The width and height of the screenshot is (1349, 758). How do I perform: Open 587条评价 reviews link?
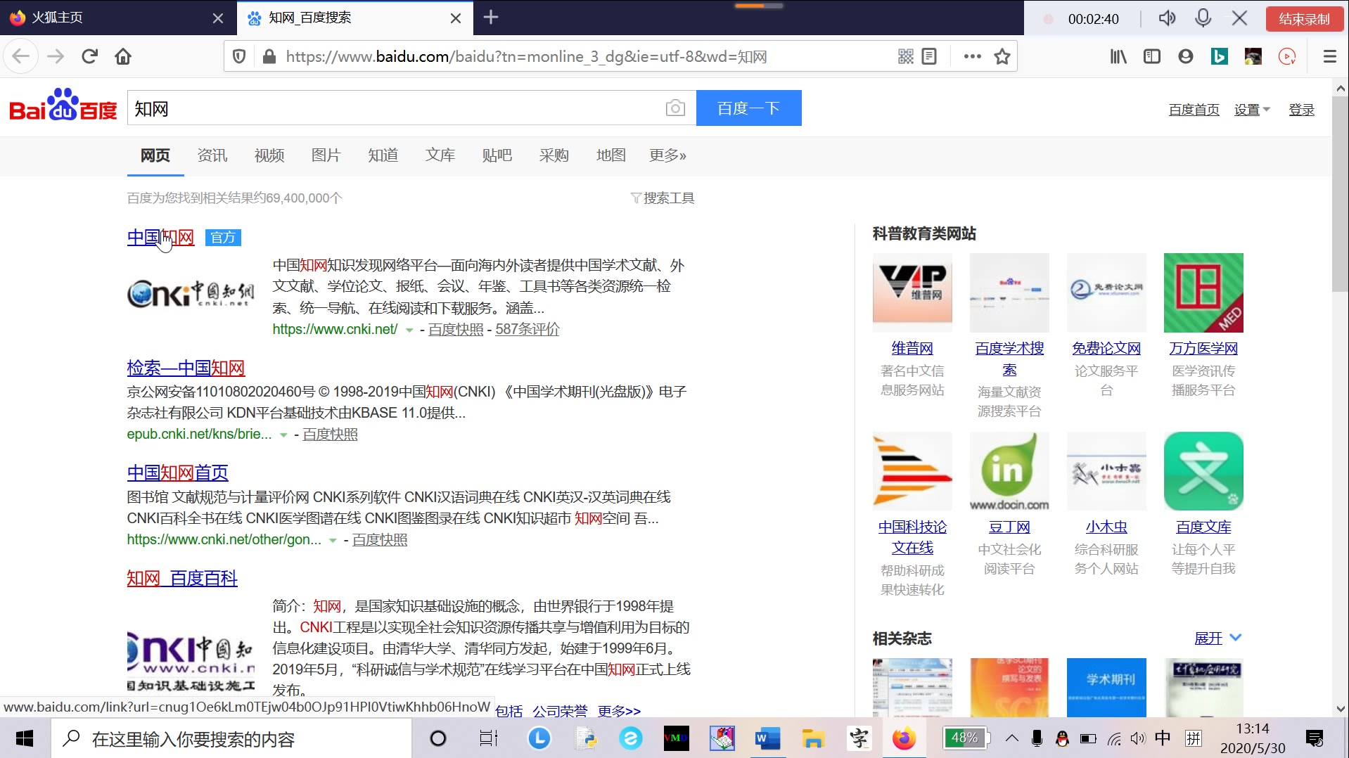coord(528,329)
